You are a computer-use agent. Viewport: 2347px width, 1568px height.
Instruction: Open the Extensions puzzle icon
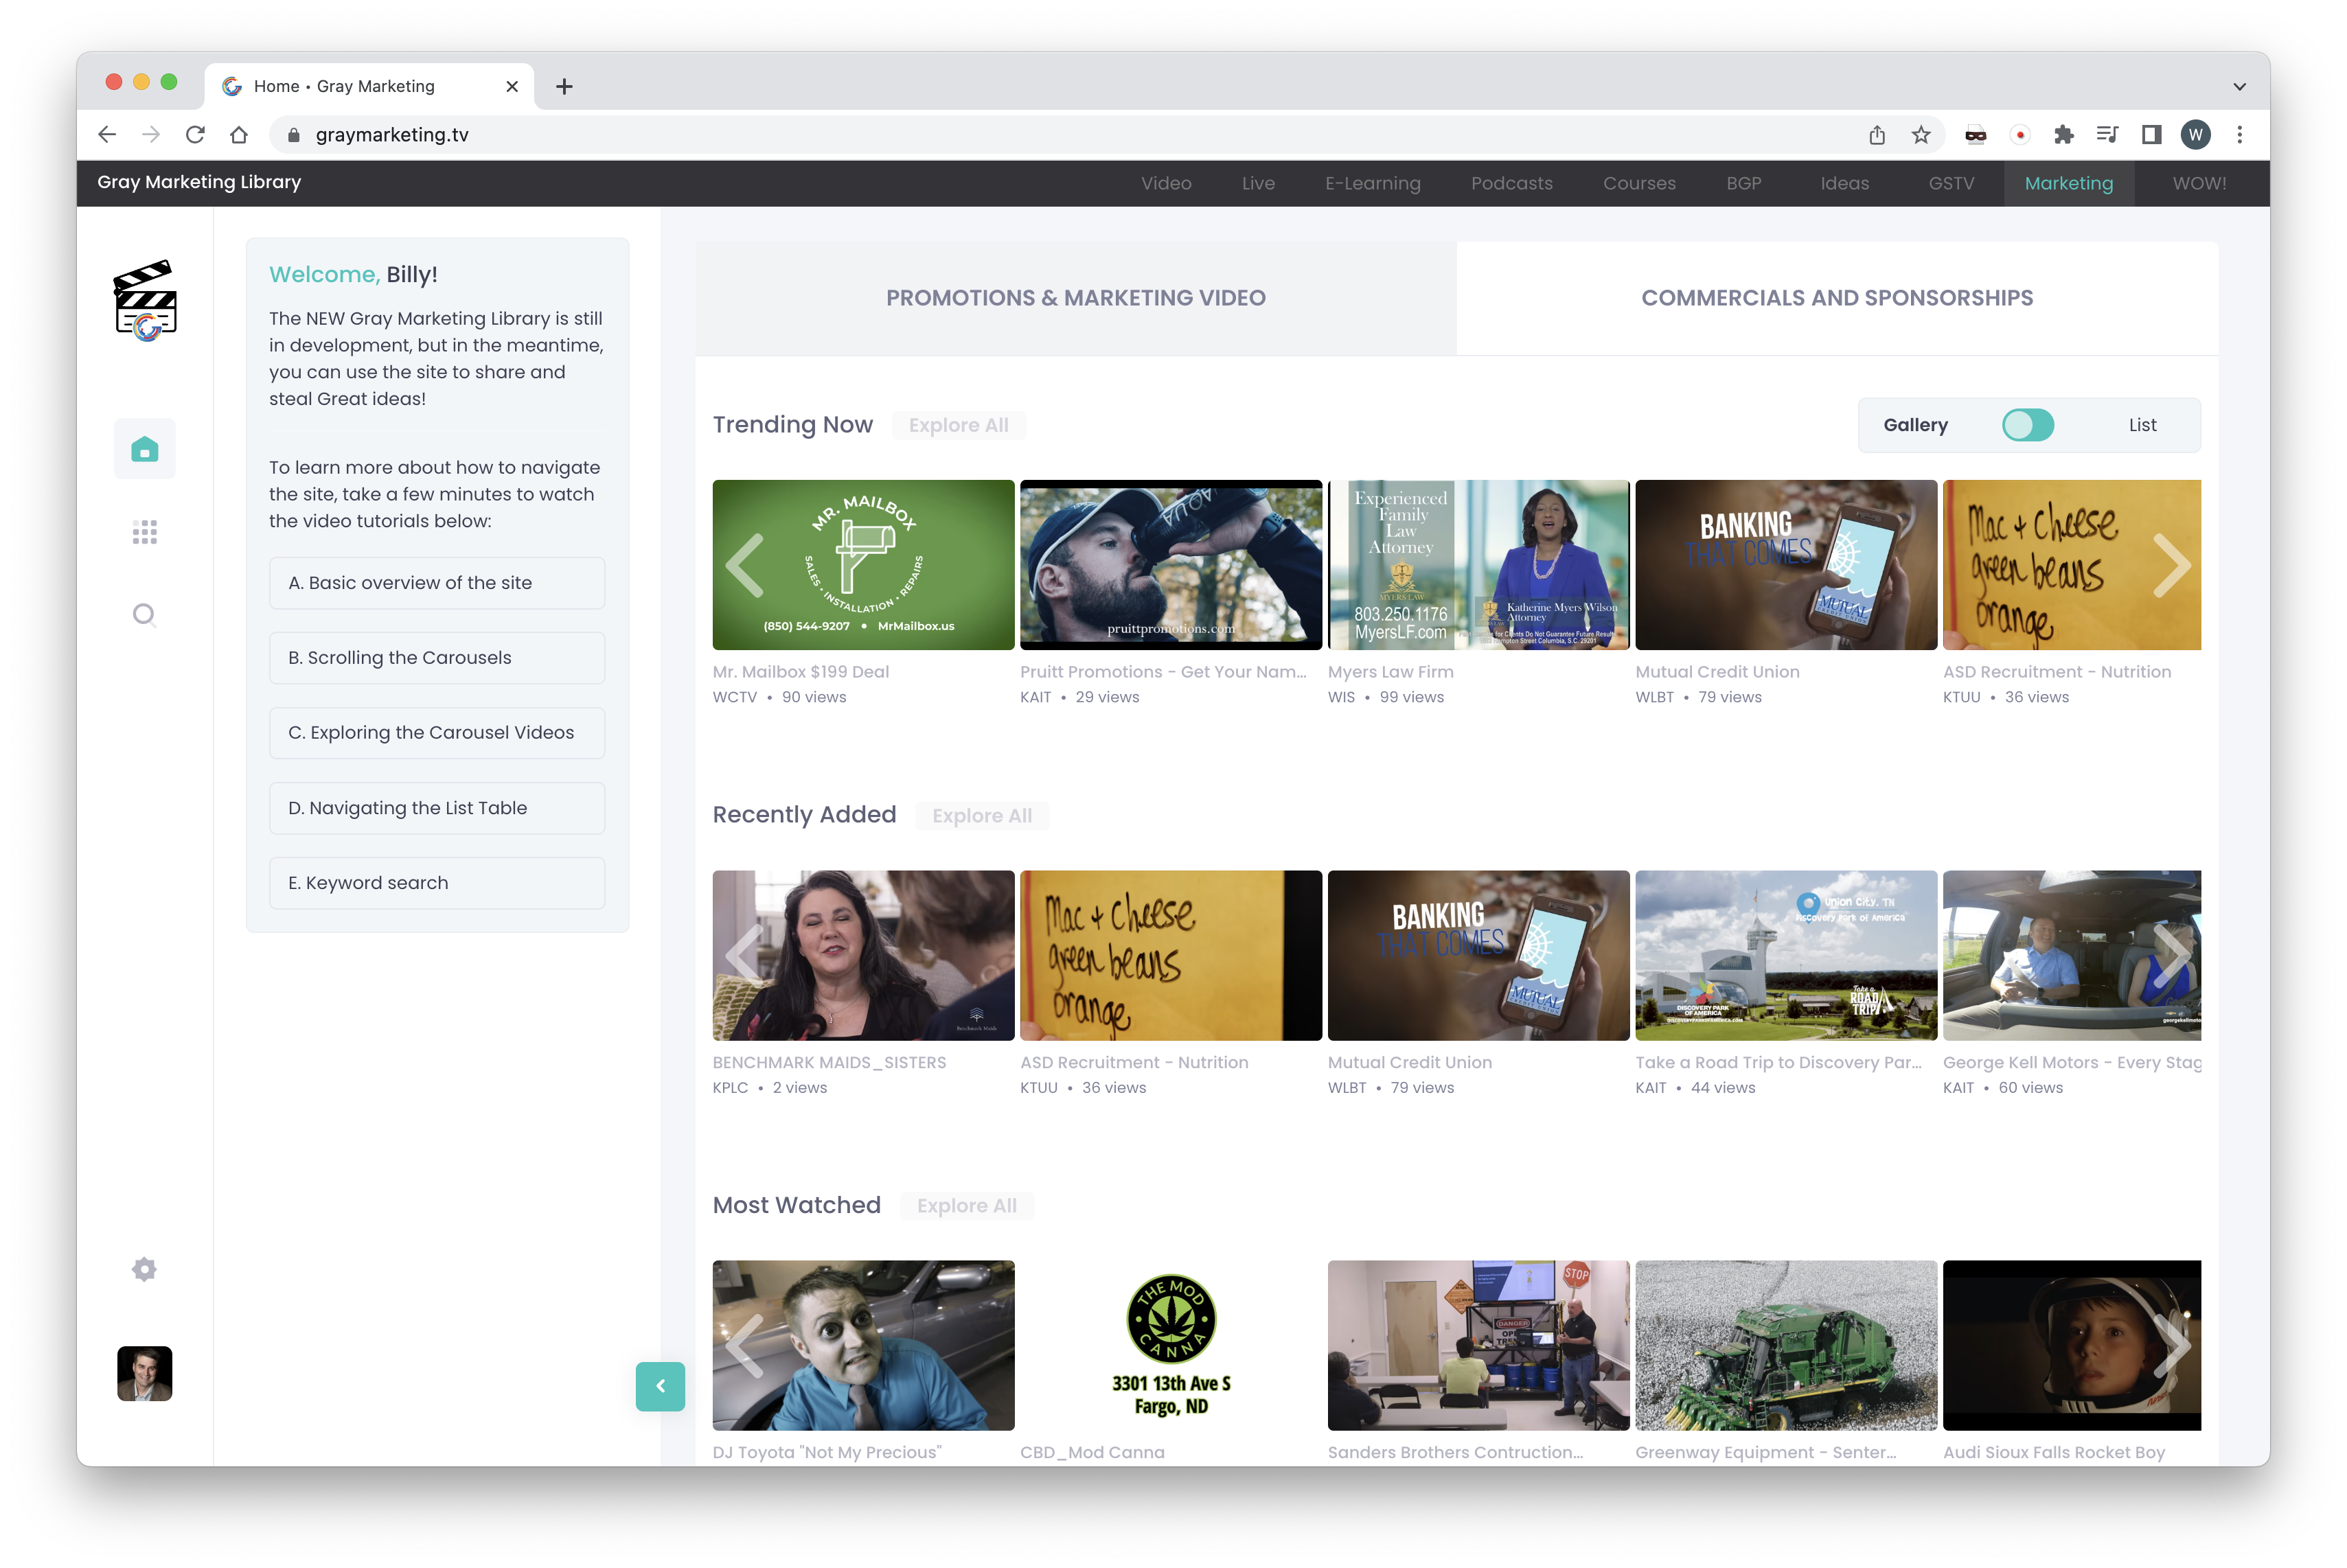(x=2063, y=135)
